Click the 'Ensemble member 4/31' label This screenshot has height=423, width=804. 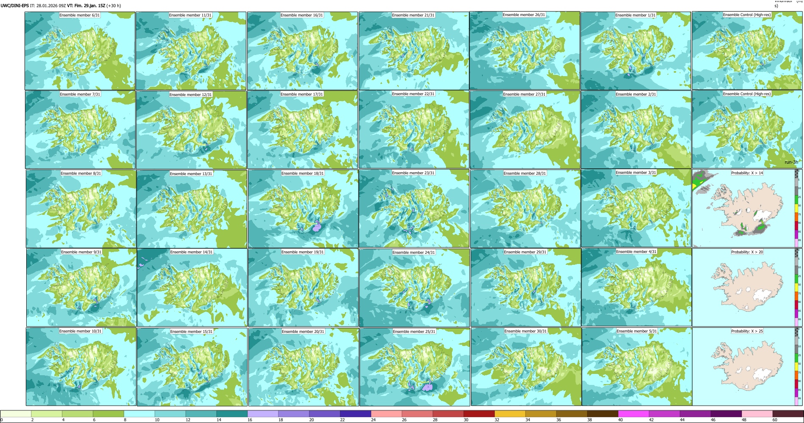[636, 252]
